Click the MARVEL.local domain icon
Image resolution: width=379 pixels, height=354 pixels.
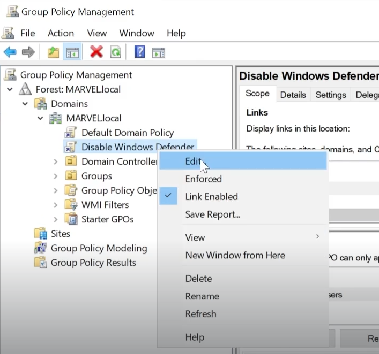[55, 118]
